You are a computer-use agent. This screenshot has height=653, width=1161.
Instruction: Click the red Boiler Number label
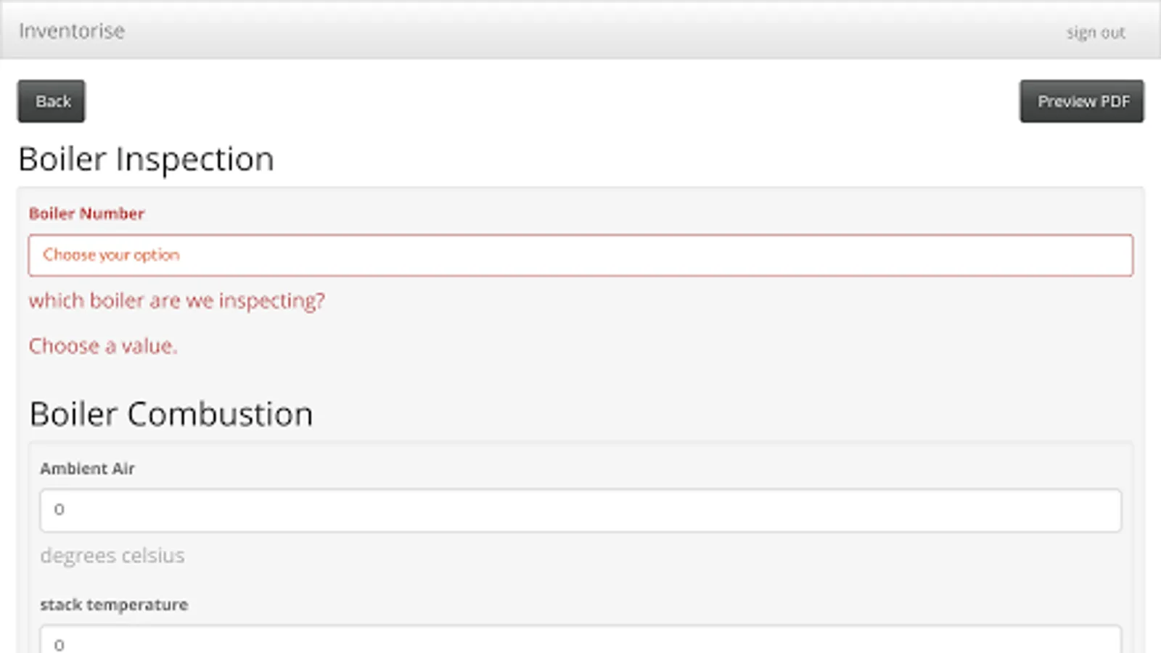(86, 214)
